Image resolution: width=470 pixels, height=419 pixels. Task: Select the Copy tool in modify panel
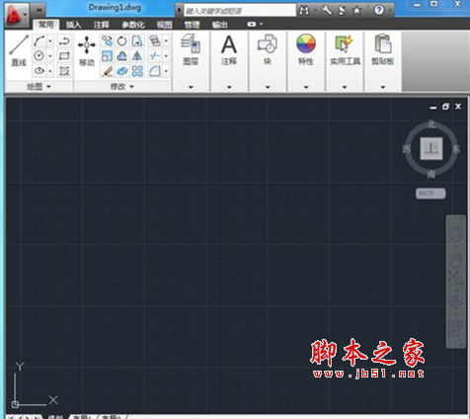pos(107,42)
